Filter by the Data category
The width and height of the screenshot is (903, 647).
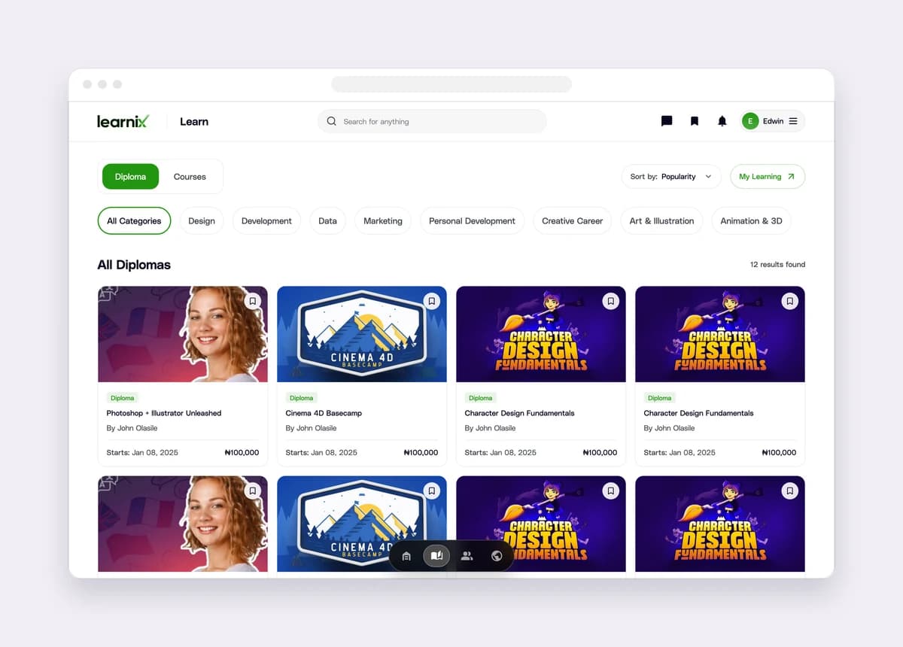(327, 221)
